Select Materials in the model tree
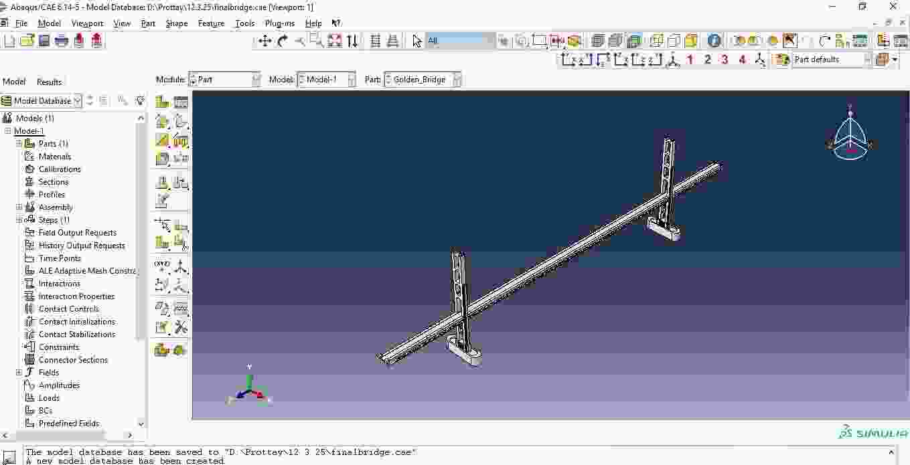The image size is (910, 465). [54, 157]
